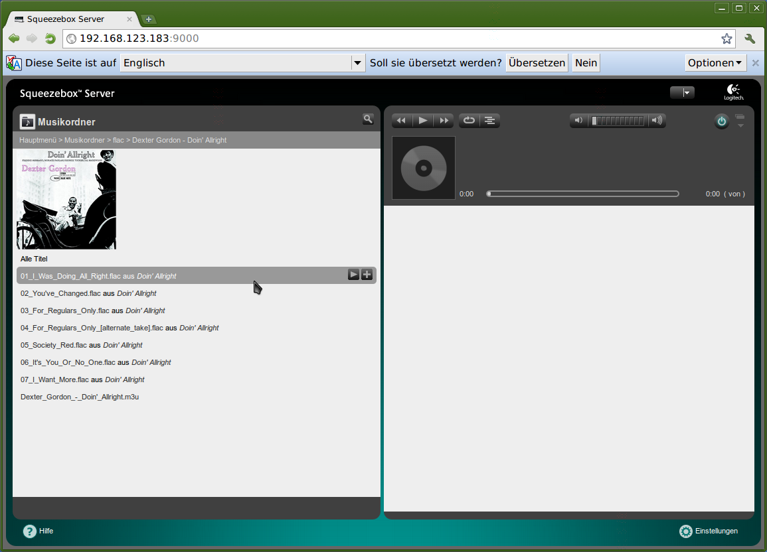Click the playback progress slider

point(583,193)
